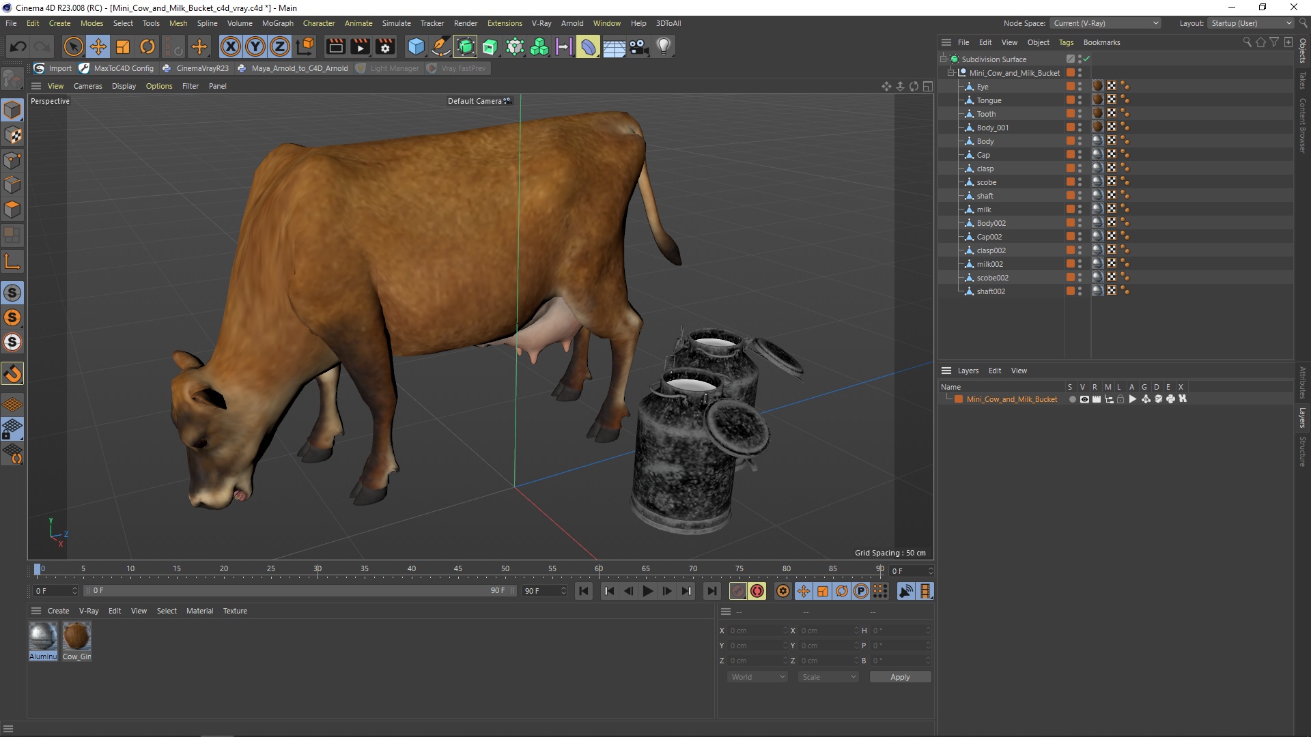
Task: Toggle X axis lock
Action: [x=231, y=46]
